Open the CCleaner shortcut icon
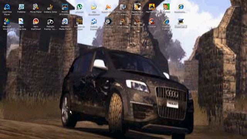This screenshot has height=139, width=247. tap(152, 22)
